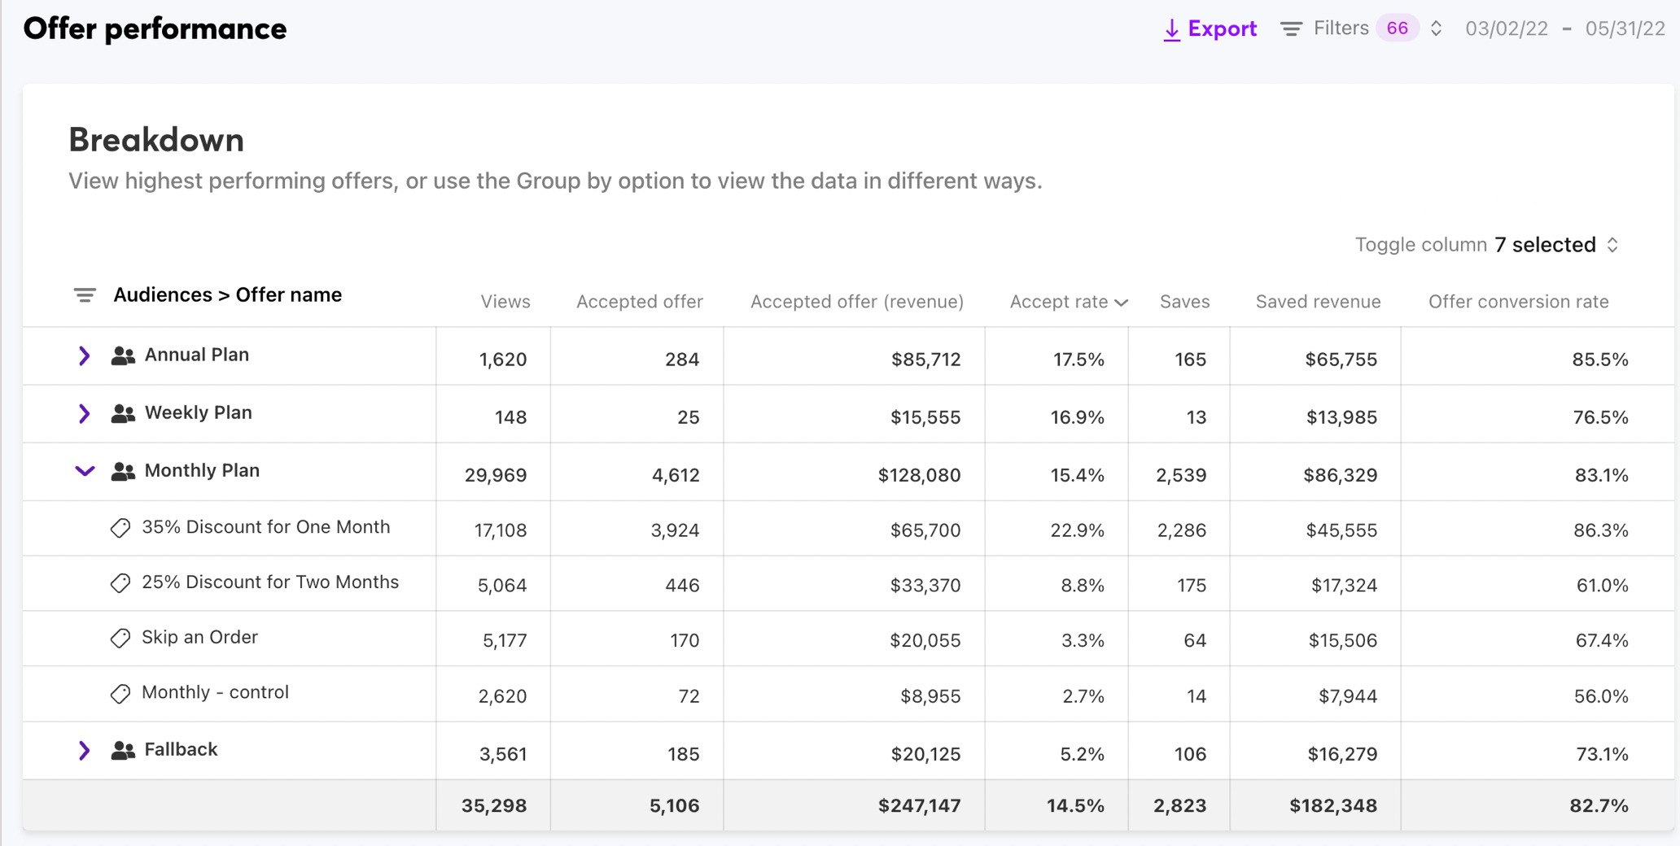Click the audience icon next to Monthly Plan

[x=122, y=471]
